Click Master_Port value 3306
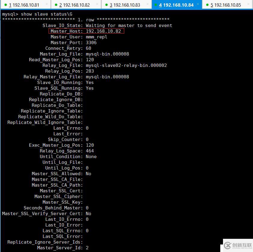253x252 pixels. click(91, 43)
